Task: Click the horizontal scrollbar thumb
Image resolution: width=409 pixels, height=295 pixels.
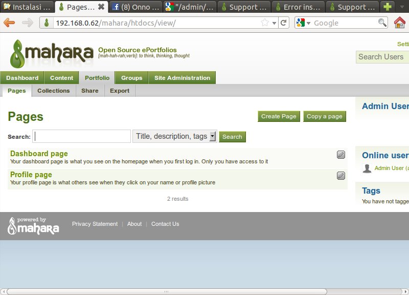Action: [167, 291]
